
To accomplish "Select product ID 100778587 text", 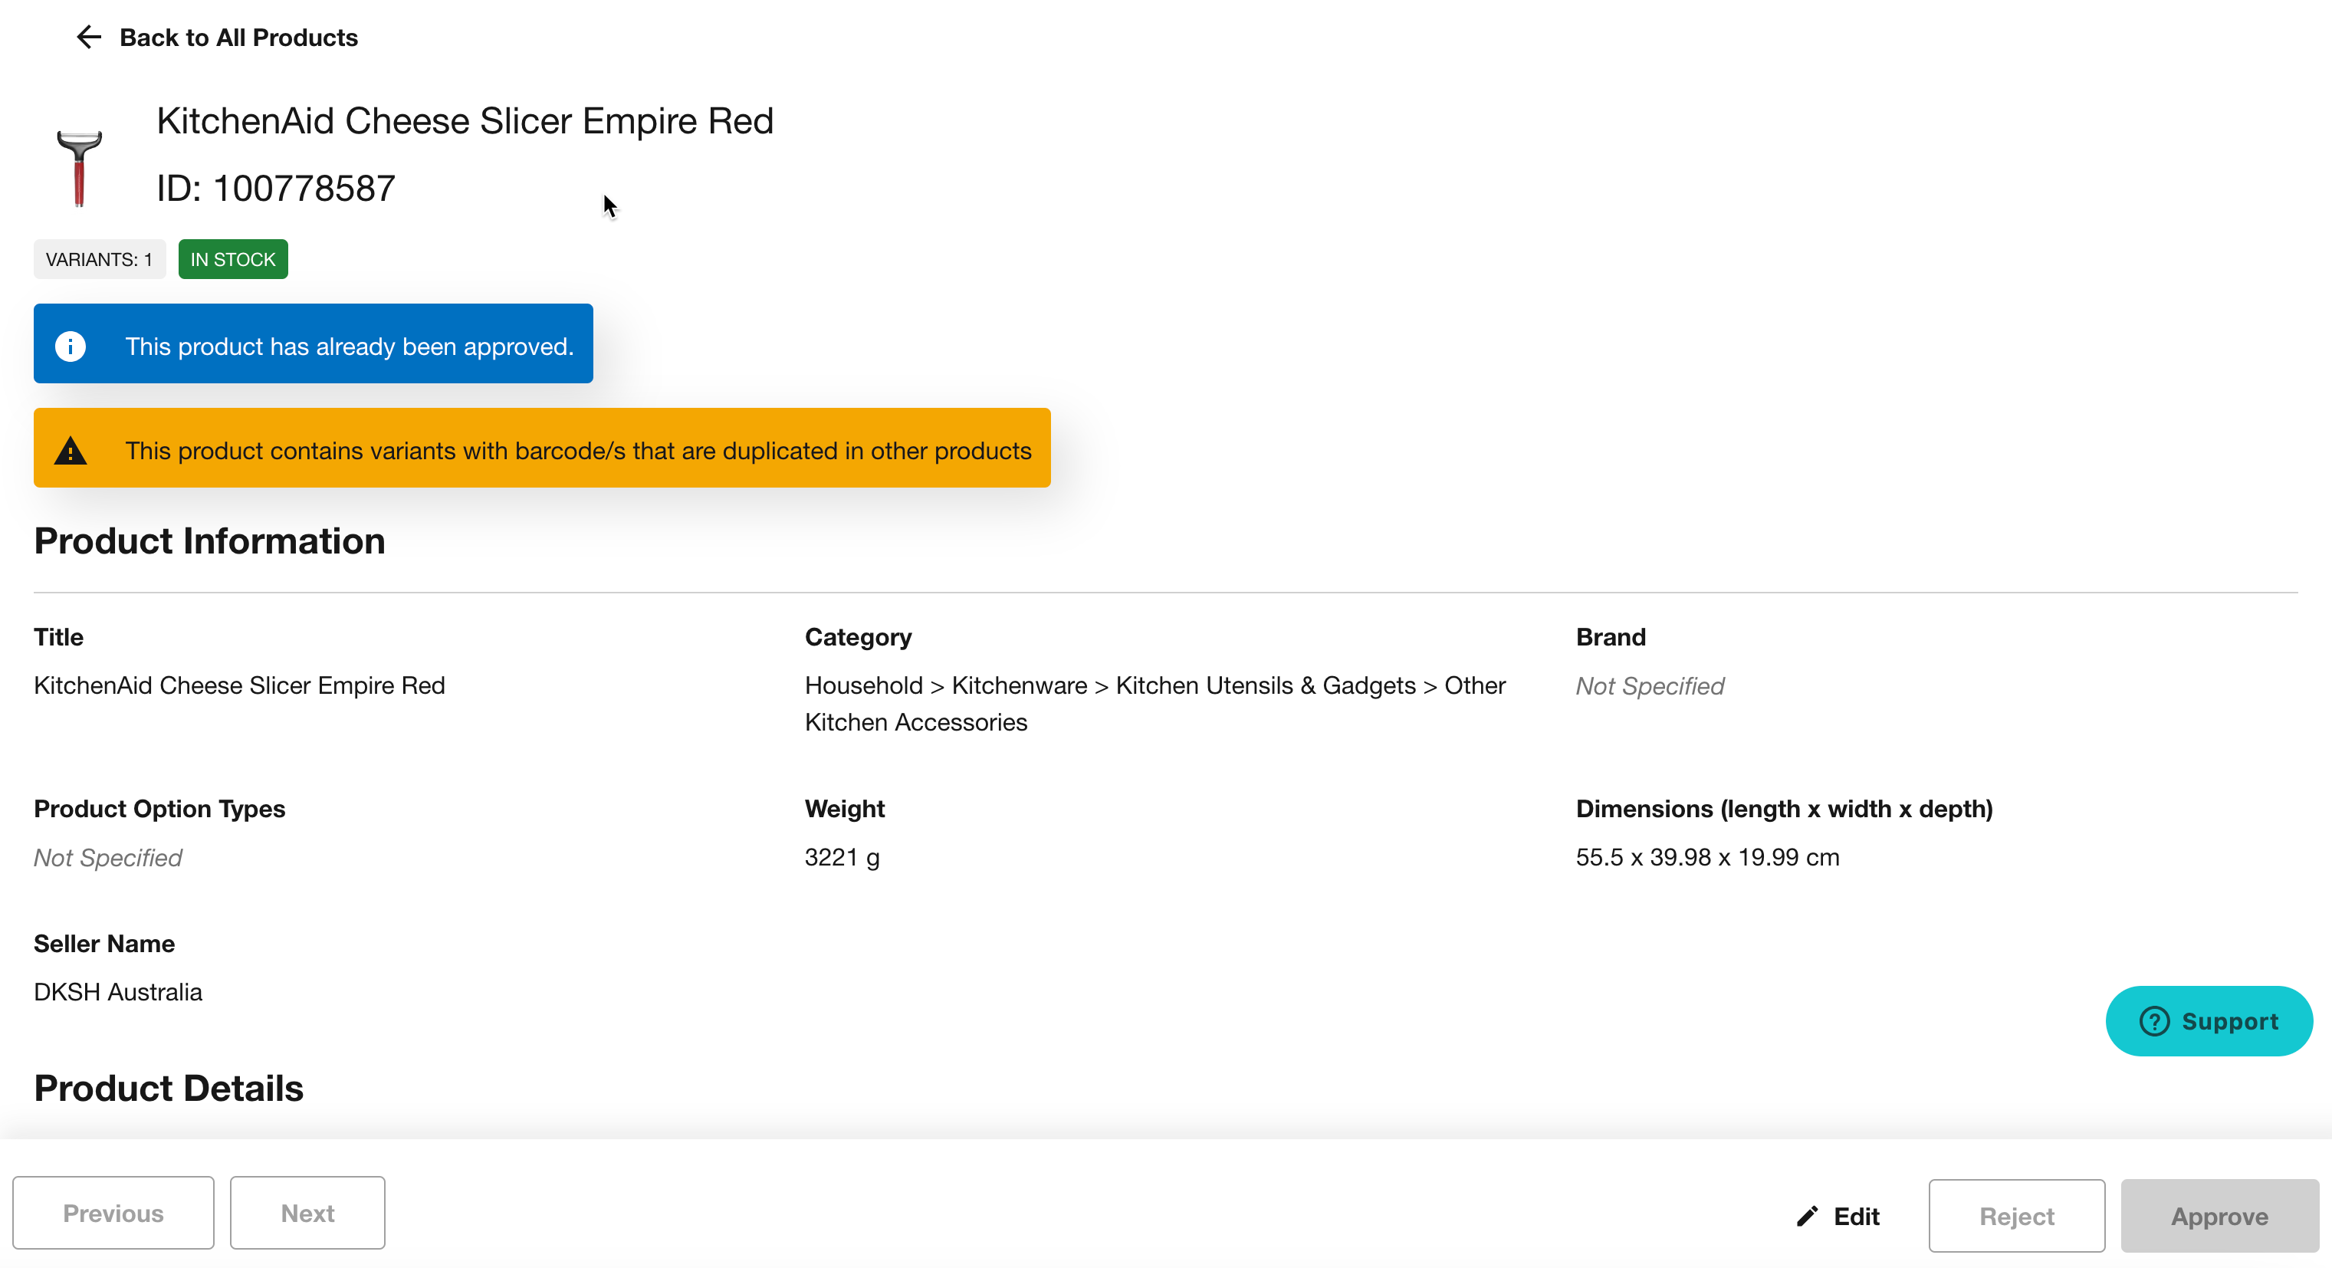I will (276, 189).
